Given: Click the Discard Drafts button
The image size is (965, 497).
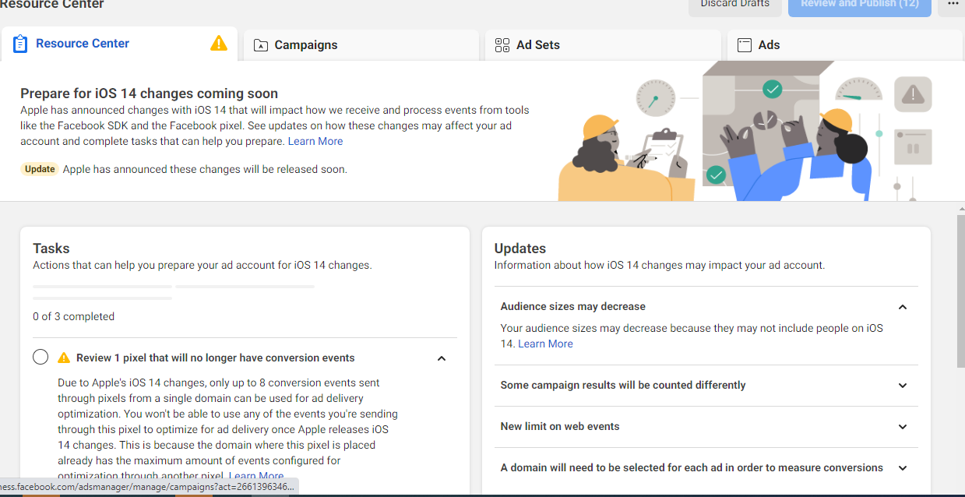Looking at the screenshot, I should (x=735, y=6).
